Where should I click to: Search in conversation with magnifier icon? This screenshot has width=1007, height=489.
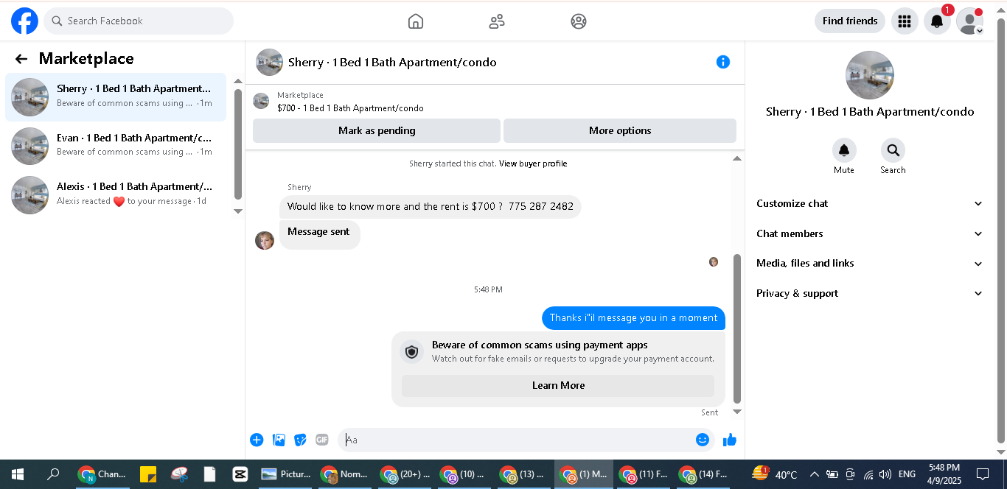pos(893,150)
